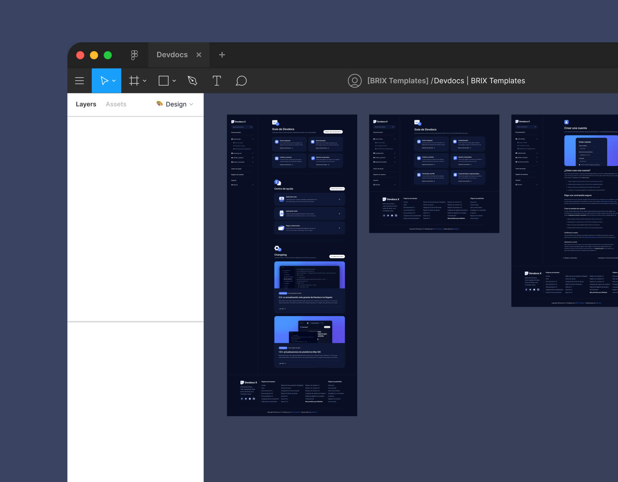Expand the Frame tool options chevron
The height and width of the screenshot is (482, 618).
[145, 81]
